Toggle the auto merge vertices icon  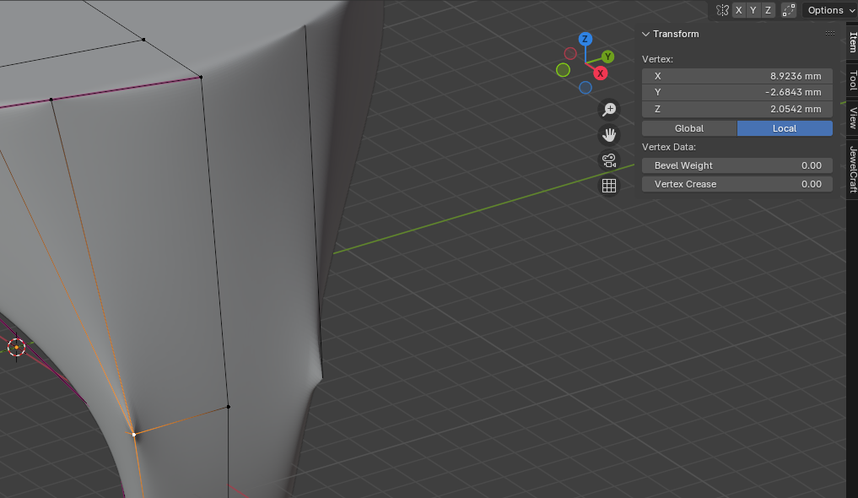(789, 10)
